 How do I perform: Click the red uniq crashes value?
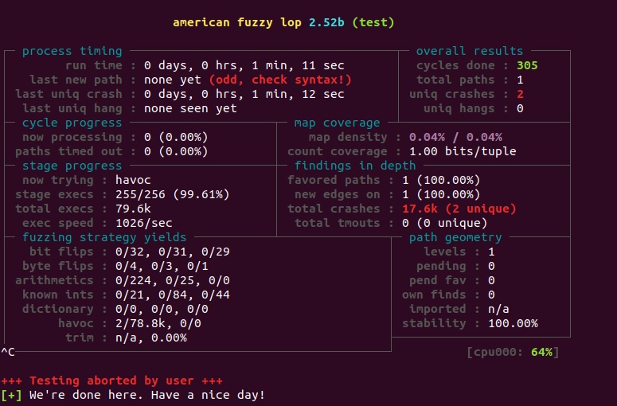pyautogui.click(x=520, y=94)
